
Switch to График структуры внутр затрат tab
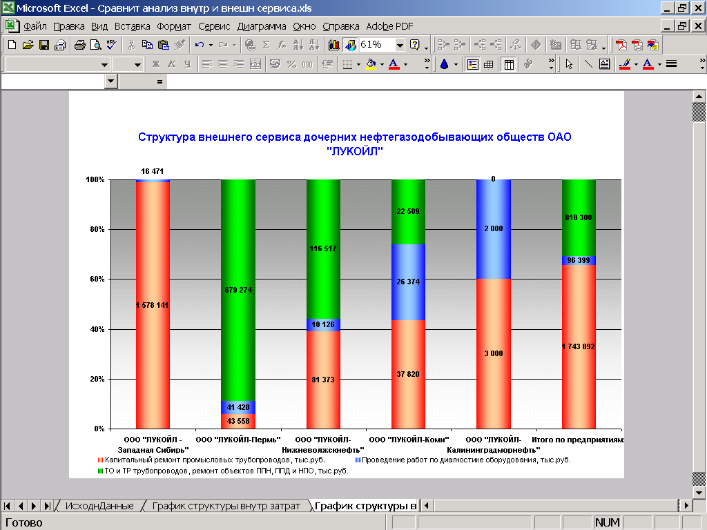pyautogui.click(x=226, y=506)
